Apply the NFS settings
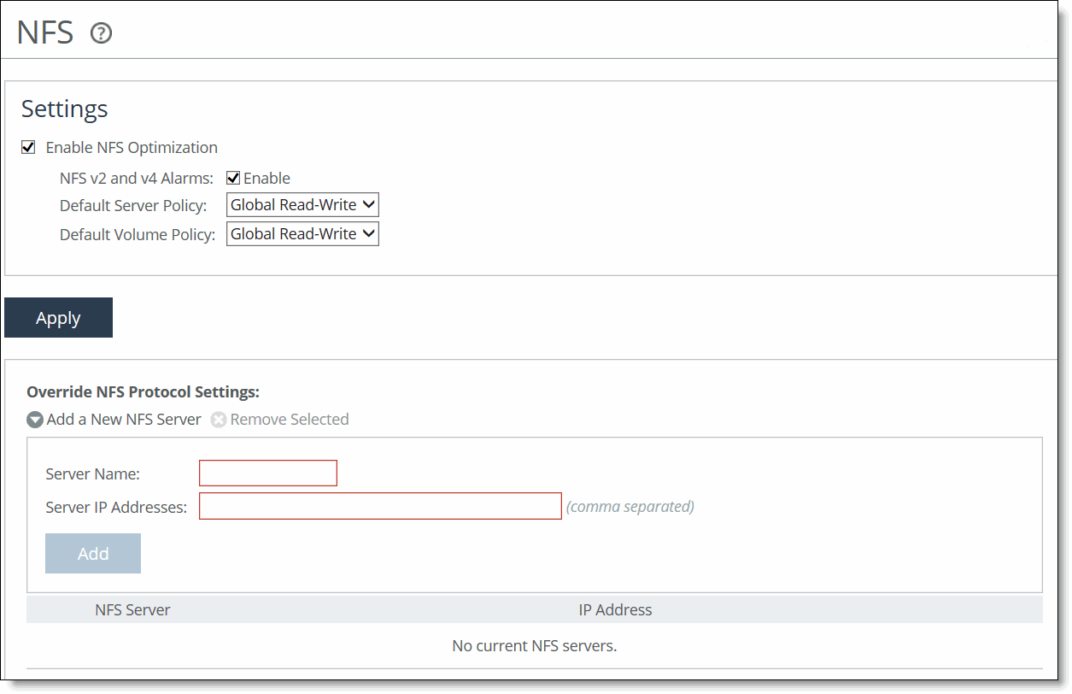Viewport: 1072px width, 694px height. [x=58, y=317]
